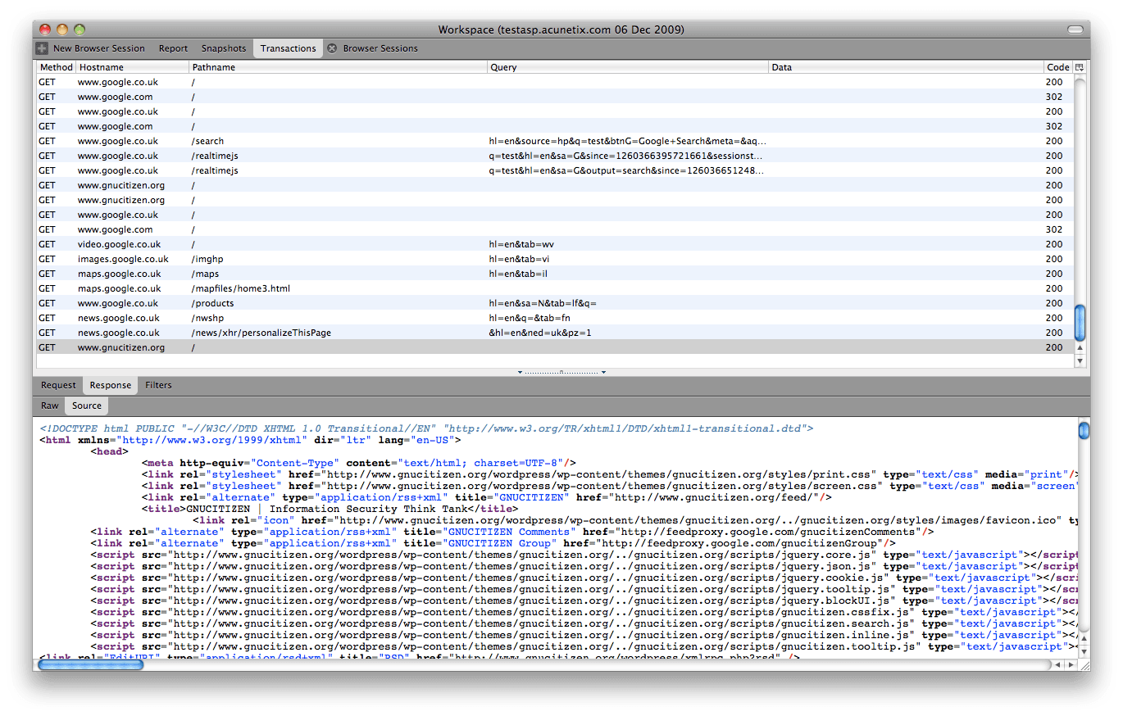Click the New Browser Session button
This screenshot has height=716, width=1123.
(91, 48)
